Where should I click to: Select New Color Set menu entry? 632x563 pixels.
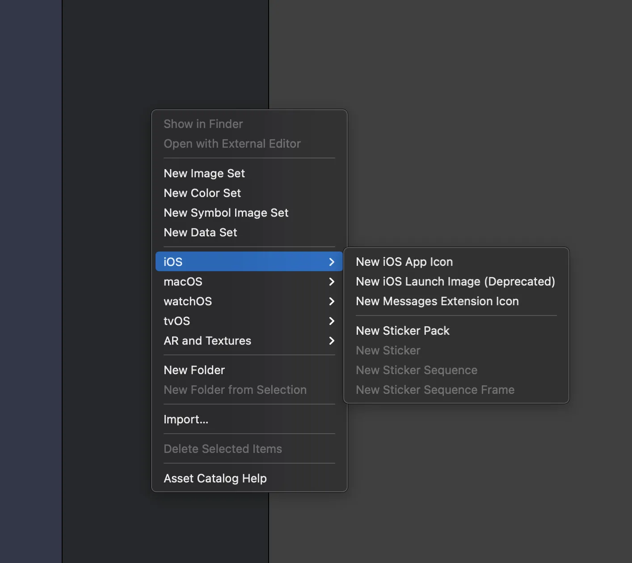[x=249, y=193]
